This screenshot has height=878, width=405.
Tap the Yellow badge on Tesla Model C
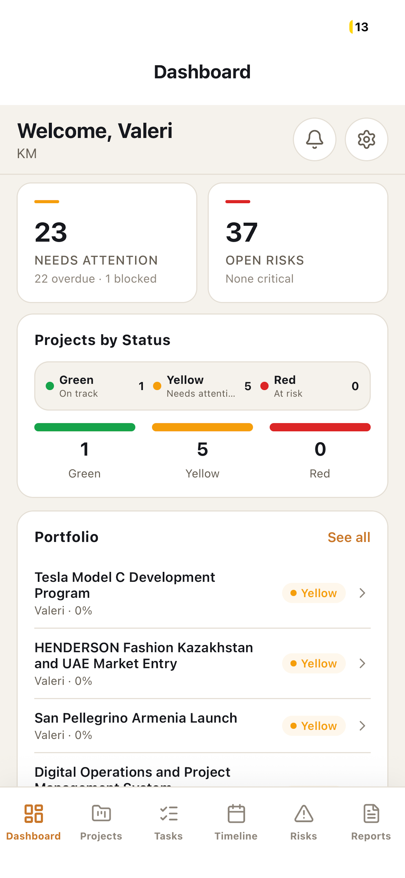click(314, 593)
